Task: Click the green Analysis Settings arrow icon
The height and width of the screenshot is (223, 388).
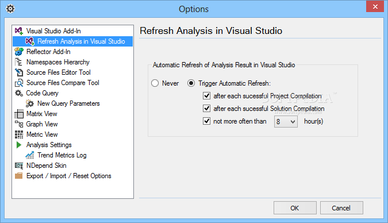Action: [19, 145]
